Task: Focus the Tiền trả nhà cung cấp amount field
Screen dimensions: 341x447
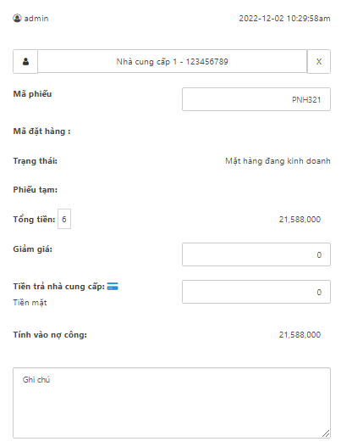Action: [256, 292]
